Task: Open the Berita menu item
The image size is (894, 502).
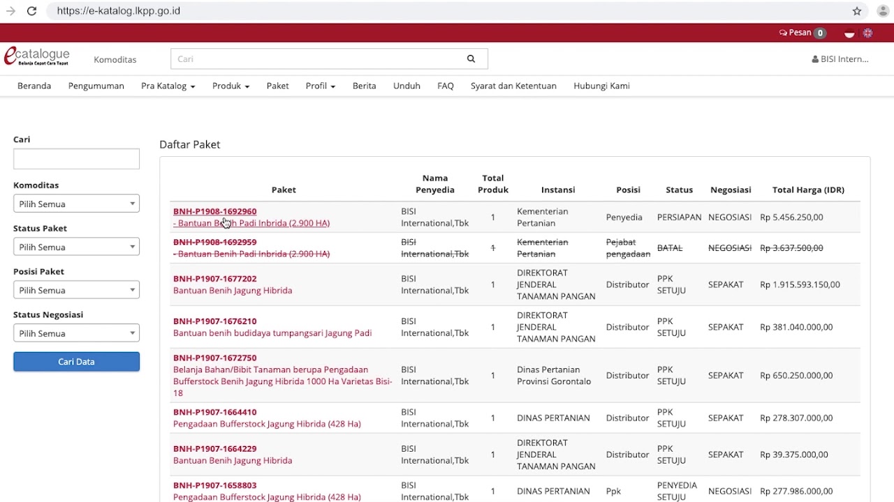Action: (x=364, y=86)
